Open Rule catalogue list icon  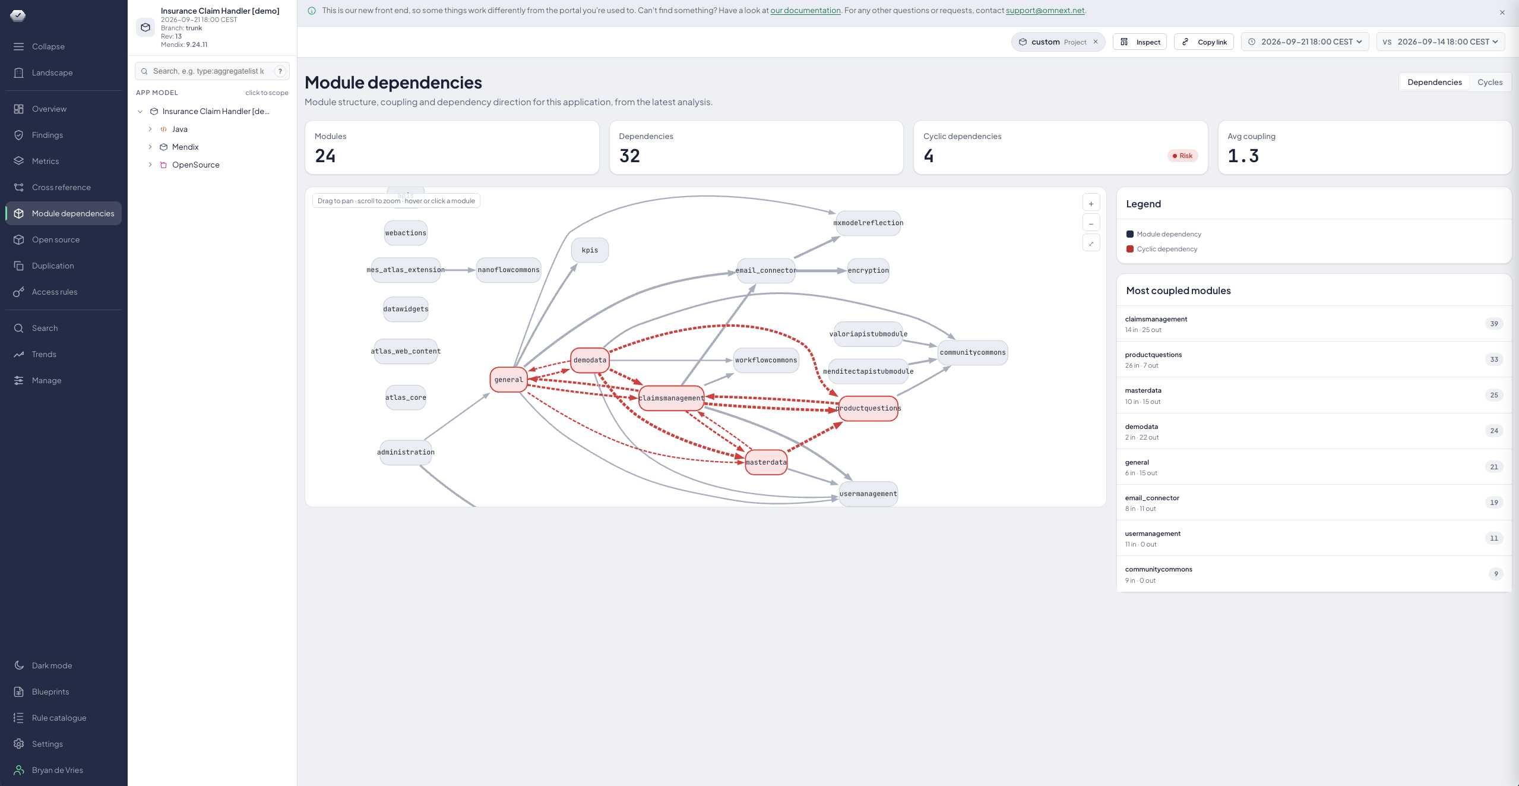point(19,718)
